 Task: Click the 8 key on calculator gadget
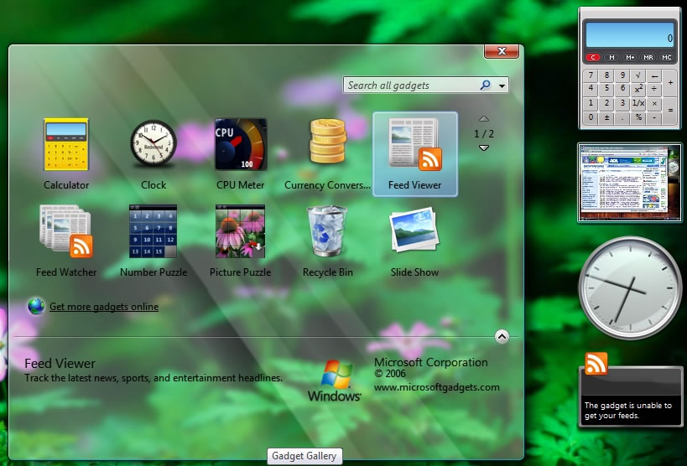[606, 75]
